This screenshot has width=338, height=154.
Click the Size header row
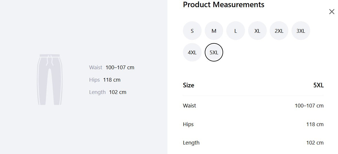253,85
